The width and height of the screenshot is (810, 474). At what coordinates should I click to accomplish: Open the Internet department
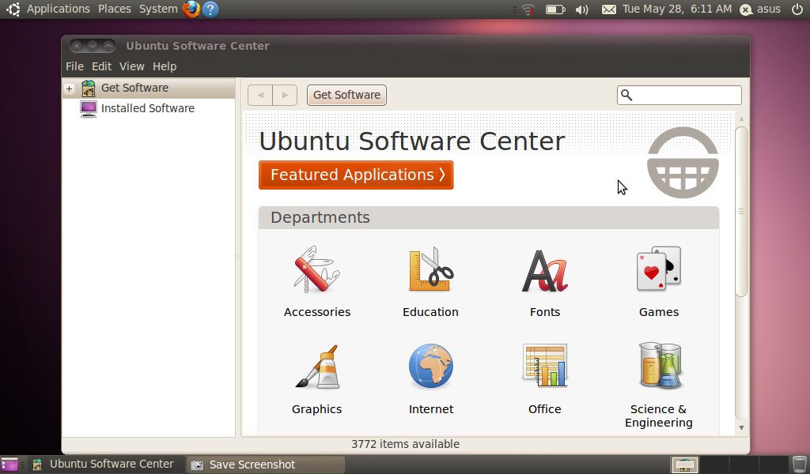pos(431,380)
